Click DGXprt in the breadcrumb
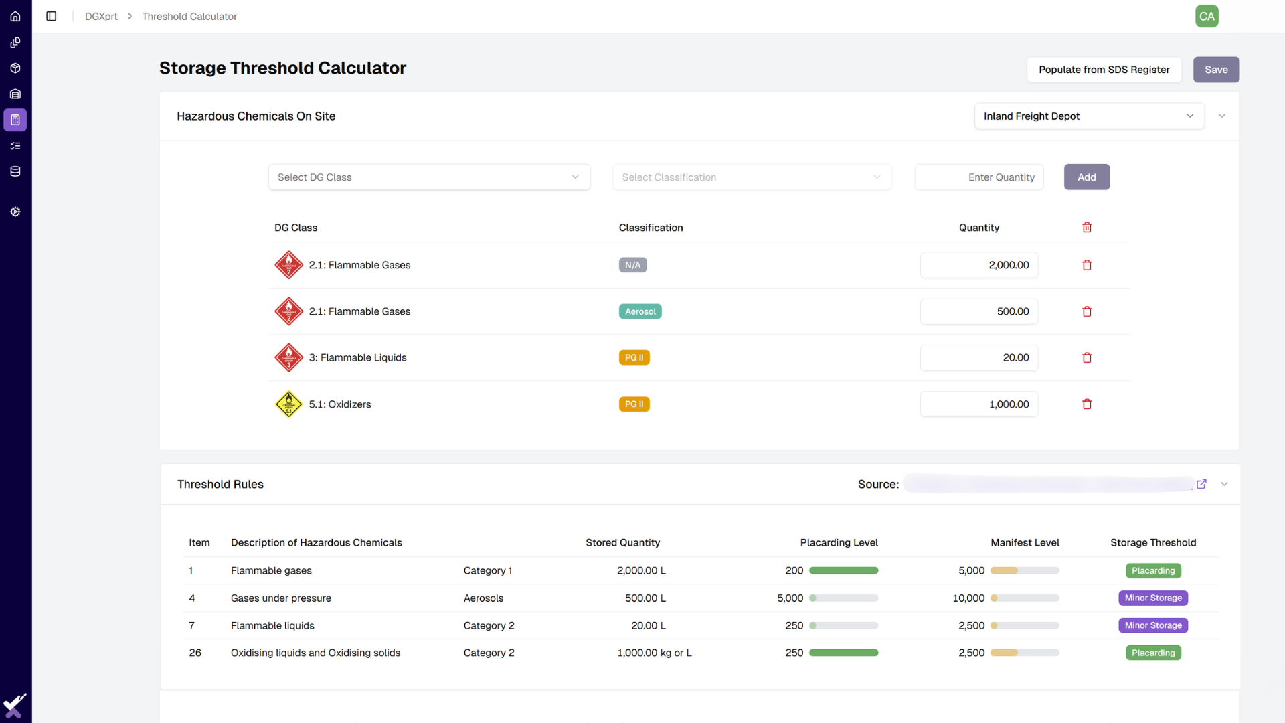Viewport: 1285px width, 723px height. [x=101, y=16]
